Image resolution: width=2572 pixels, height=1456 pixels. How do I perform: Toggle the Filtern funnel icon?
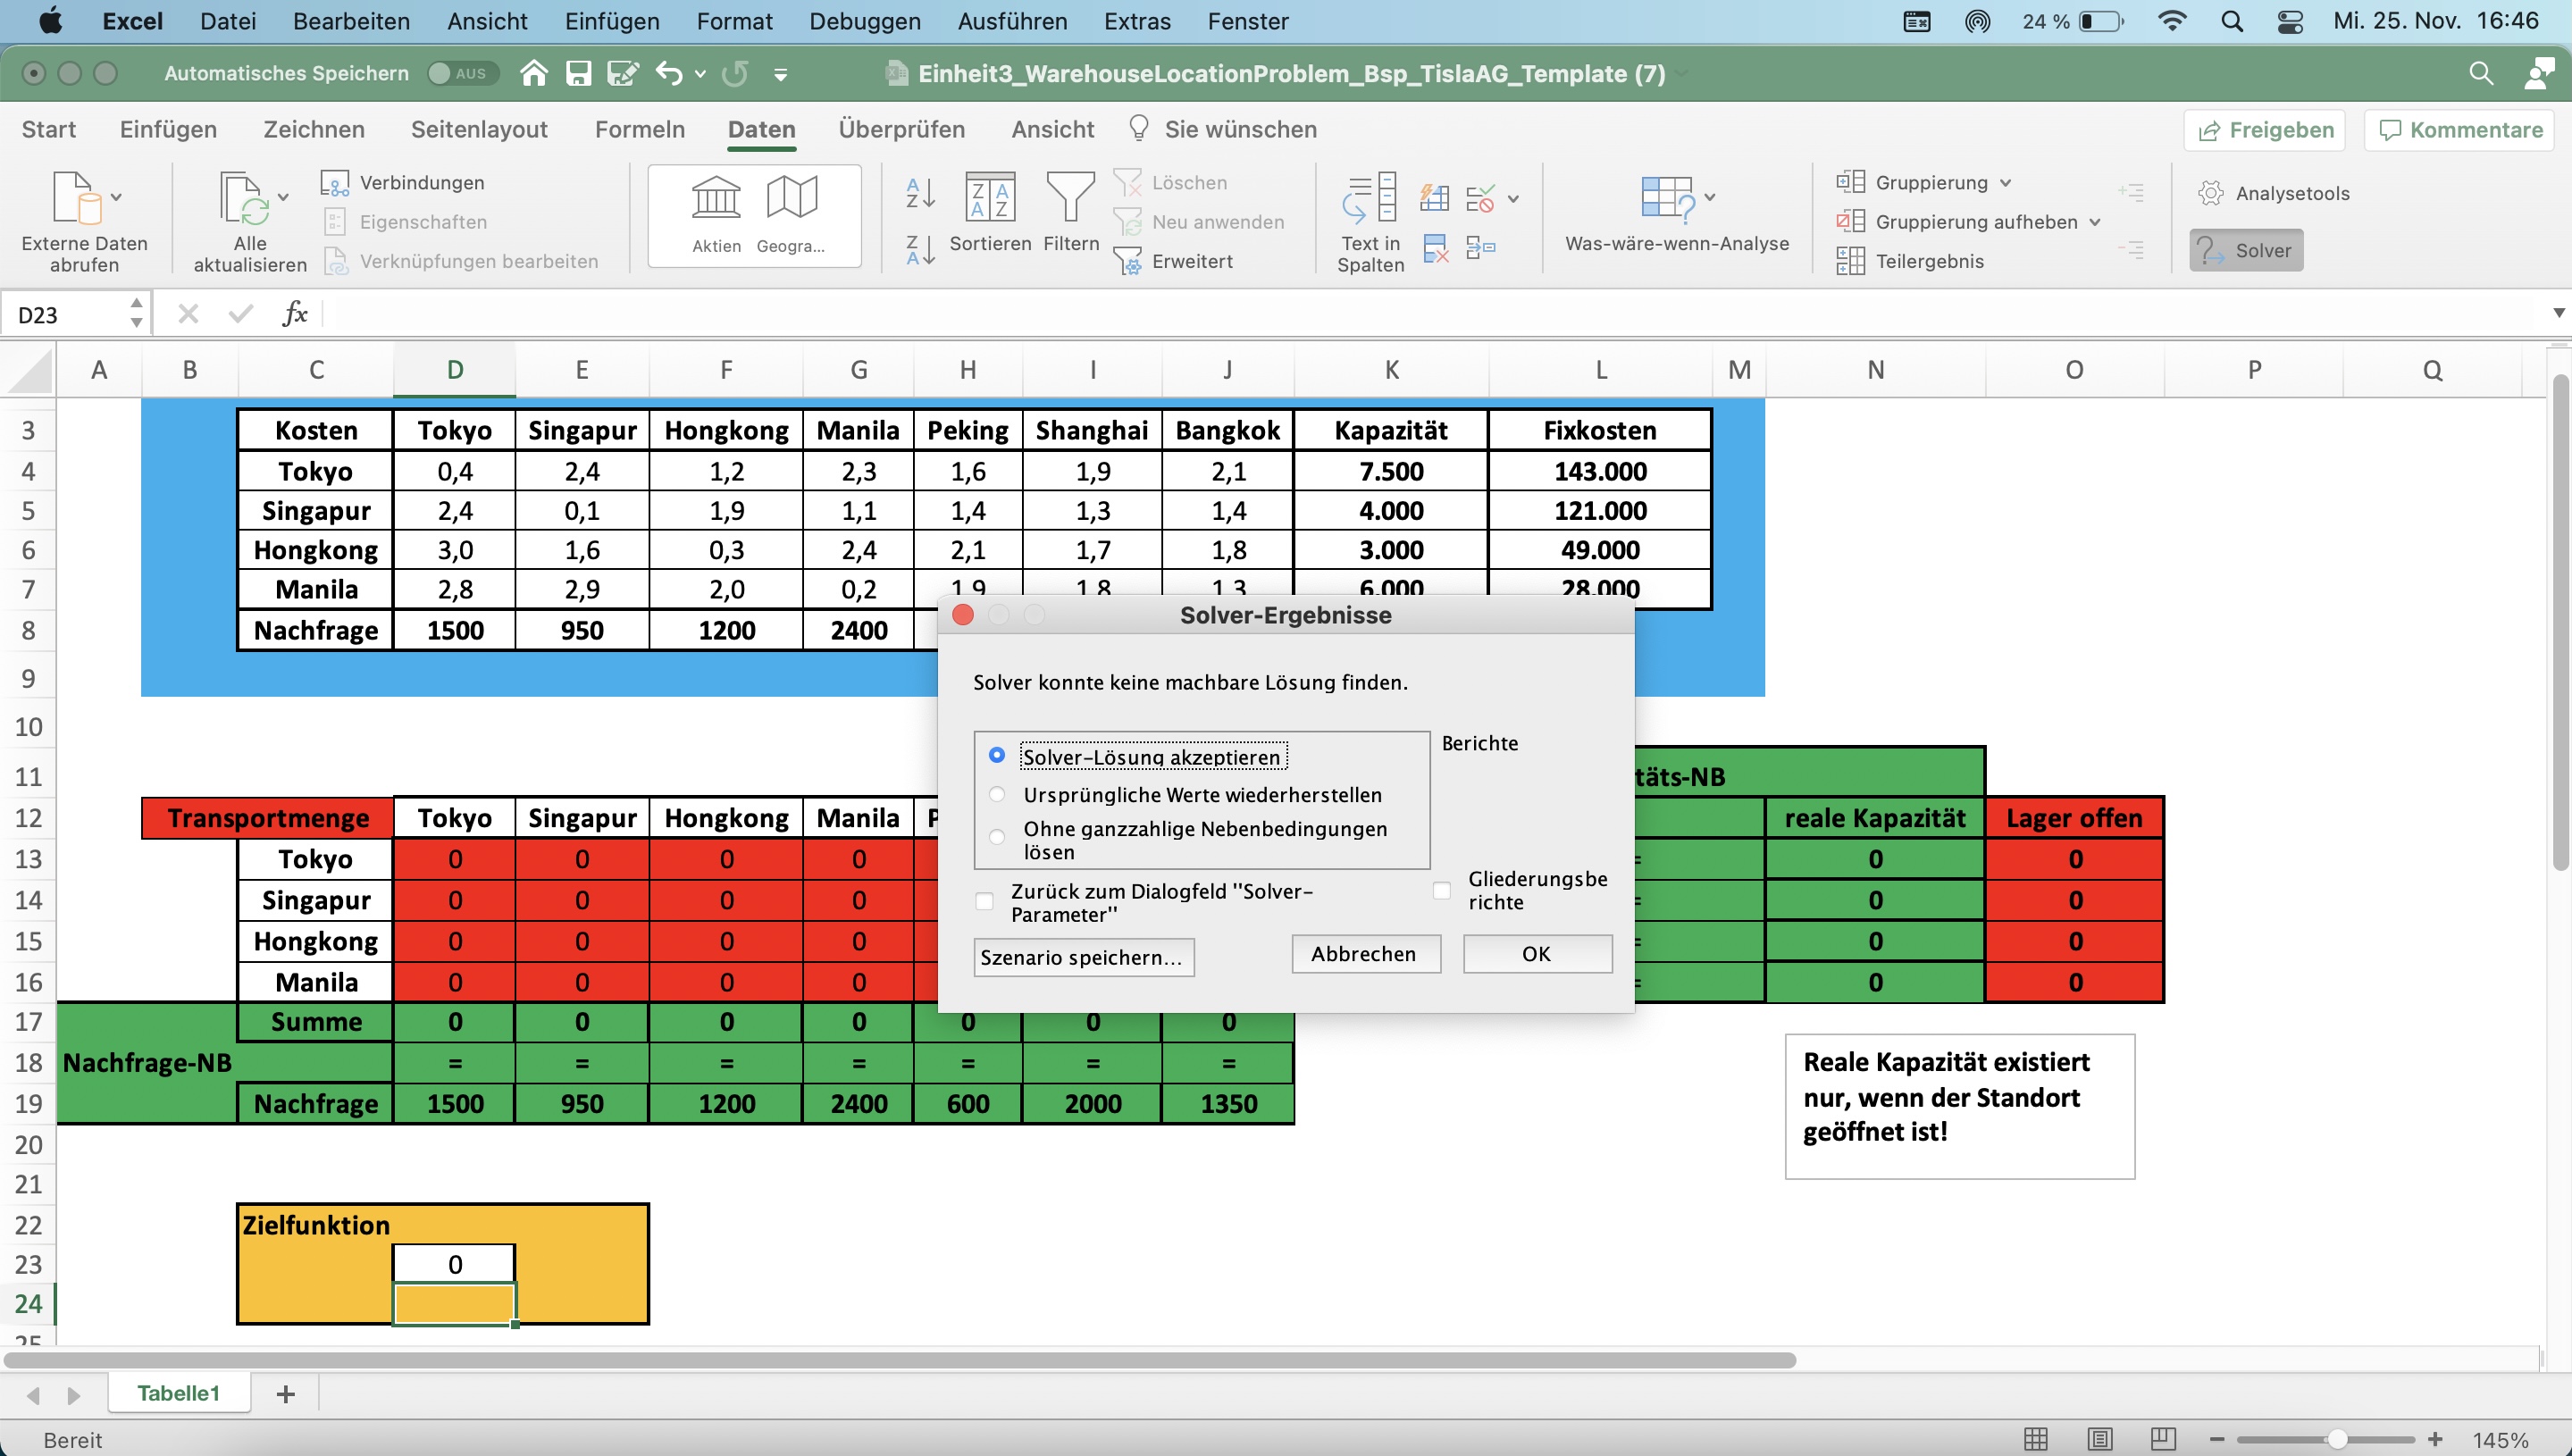(x=1070, y=196)
